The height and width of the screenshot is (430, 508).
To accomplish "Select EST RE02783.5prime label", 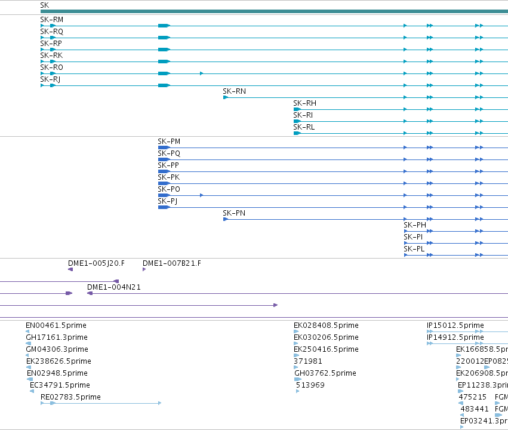I will [70, 398].
